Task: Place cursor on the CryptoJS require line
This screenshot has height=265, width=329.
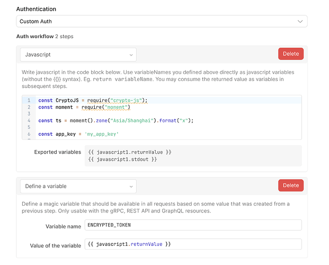Action: (93, 100)
